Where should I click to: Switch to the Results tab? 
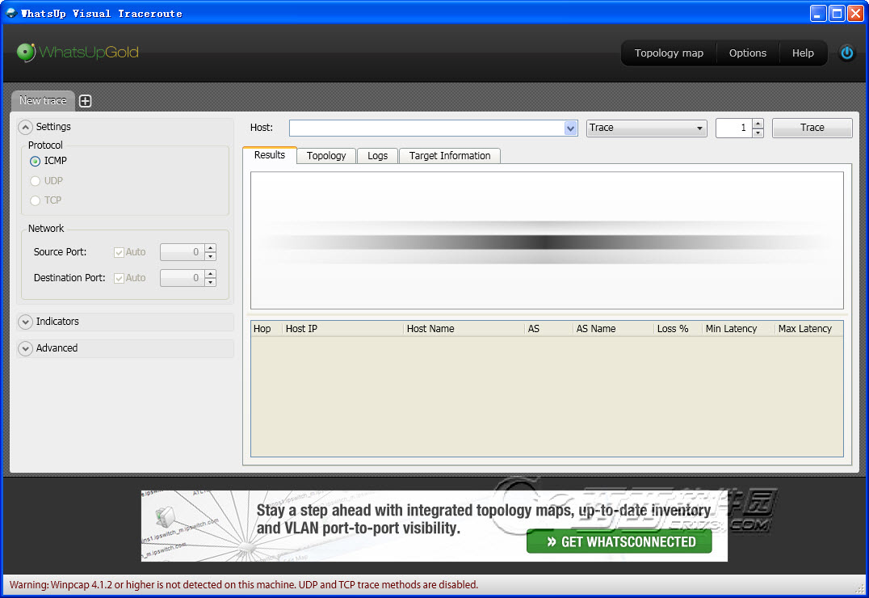(x=270, y=155)
